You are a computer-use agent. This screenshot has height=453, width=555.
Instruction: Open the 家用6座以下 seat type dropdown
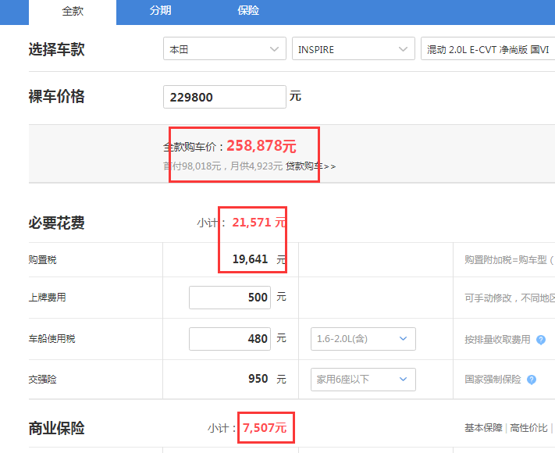point(363,380)
